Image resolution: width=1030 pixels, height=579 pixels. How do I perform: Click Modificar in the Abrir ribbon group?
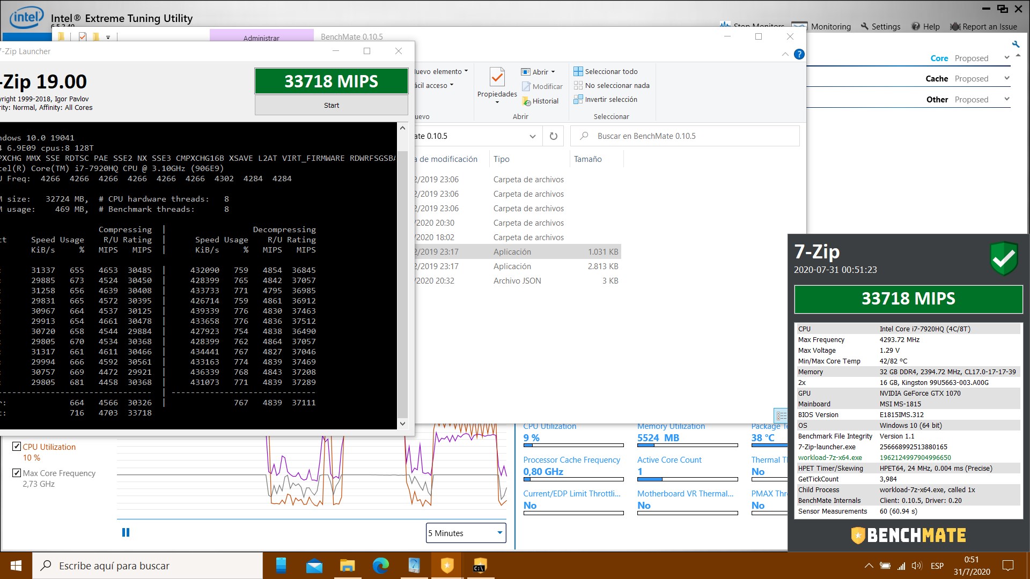(x=542, y=86)
